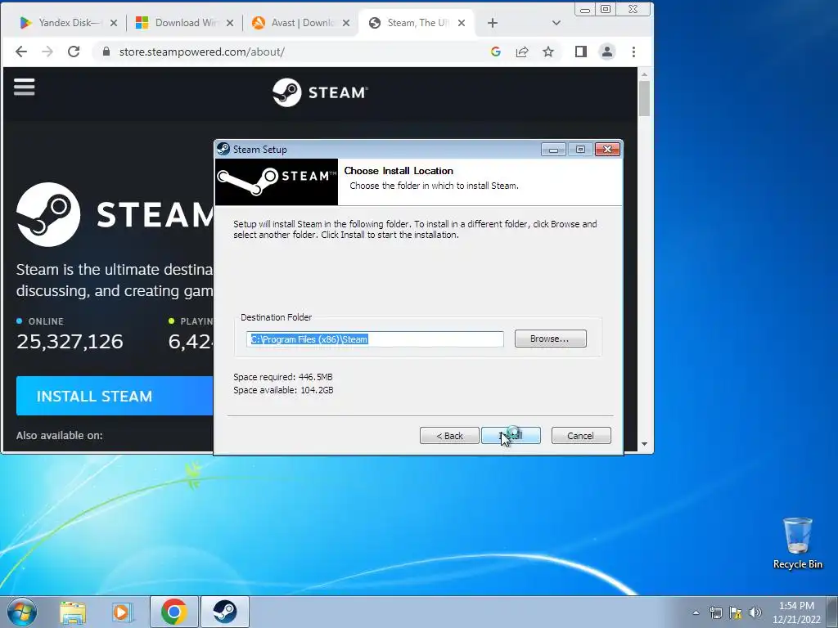
Task: Open the Windows Start menu
Action: click(21, 612)
